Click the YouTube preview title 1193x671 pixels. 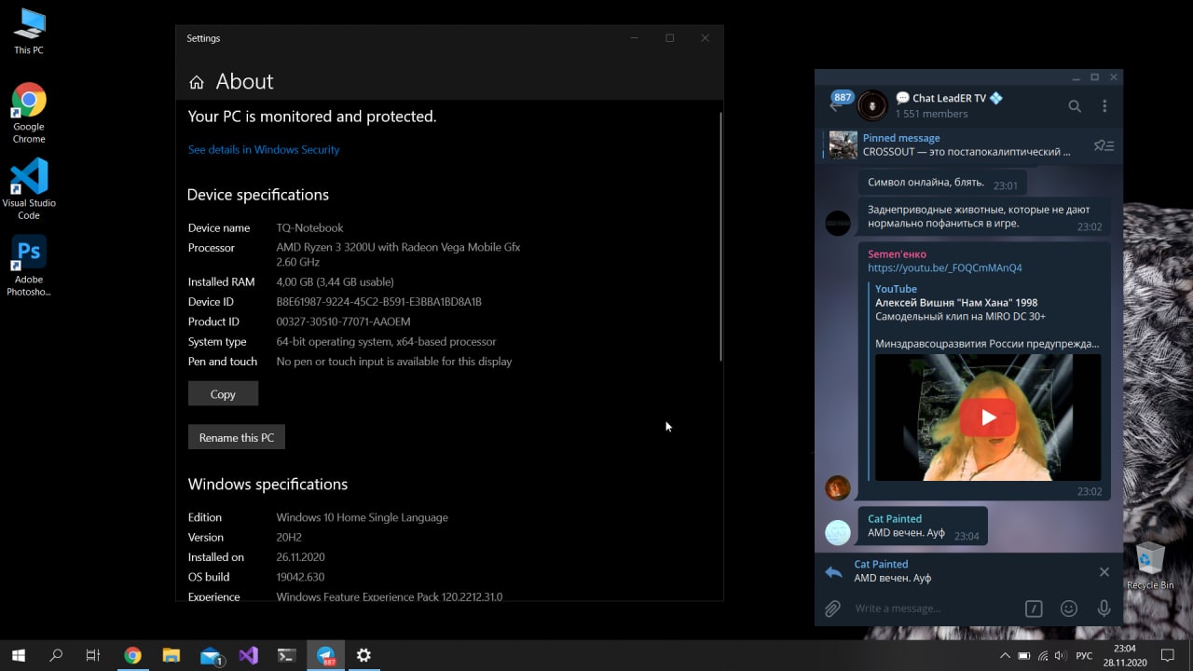coord(956,303)
